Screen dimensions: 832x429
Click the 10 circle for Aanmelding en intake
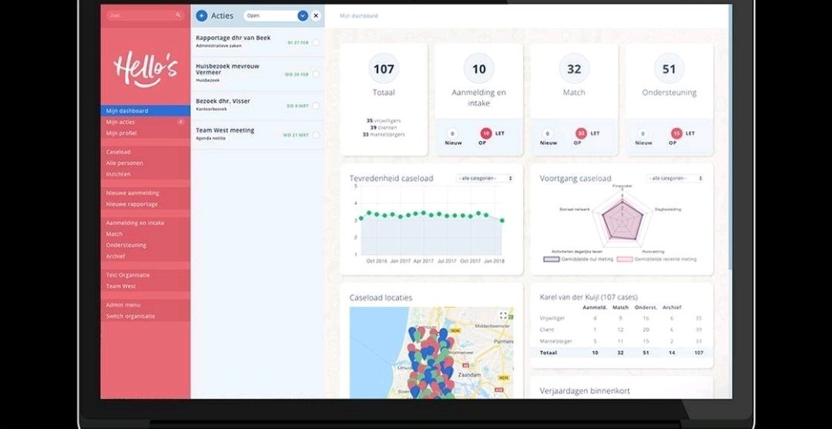(478, 69)
